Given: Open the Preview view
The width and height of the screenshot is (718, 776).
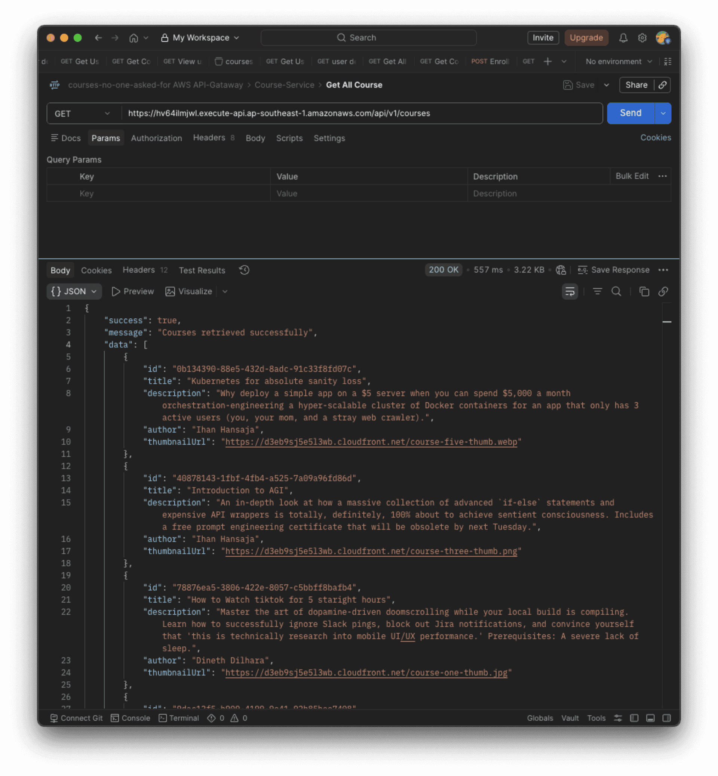Looking at the screenshot, I should pyautogui.click(x=132, y=291).
